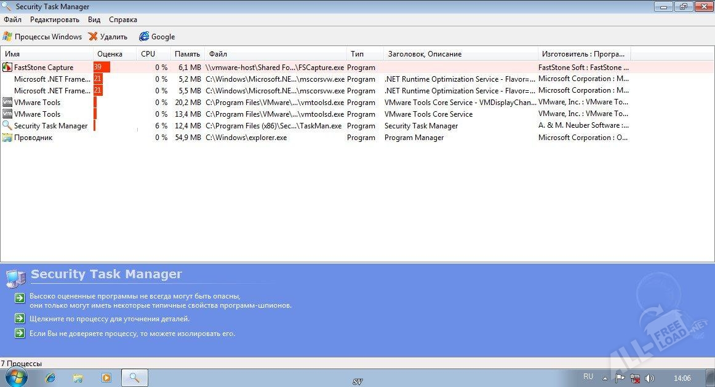Open Internet Explorer from the taskbar

pos(50,378)
